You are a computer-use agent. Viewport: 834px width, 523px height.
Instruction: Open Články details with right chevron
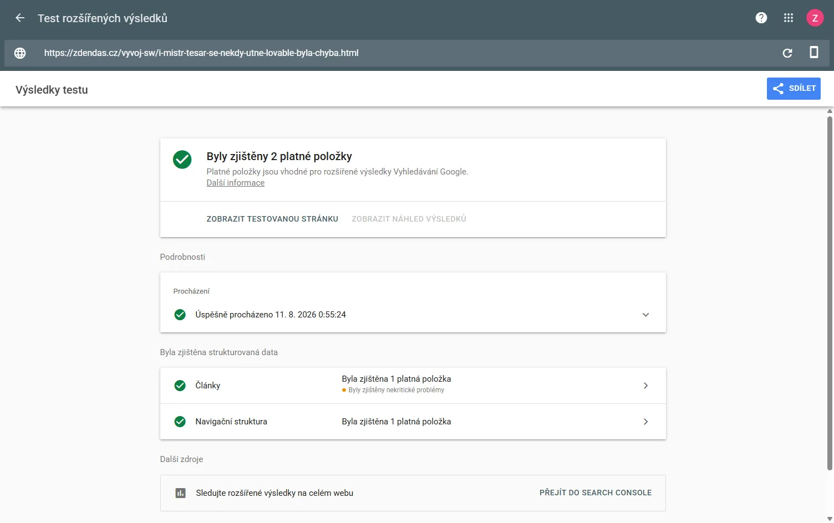click(645, 386)
